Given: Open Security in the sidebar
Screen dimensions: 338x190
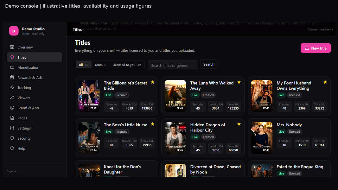Looking at the screenshot, I should (34, 138).
